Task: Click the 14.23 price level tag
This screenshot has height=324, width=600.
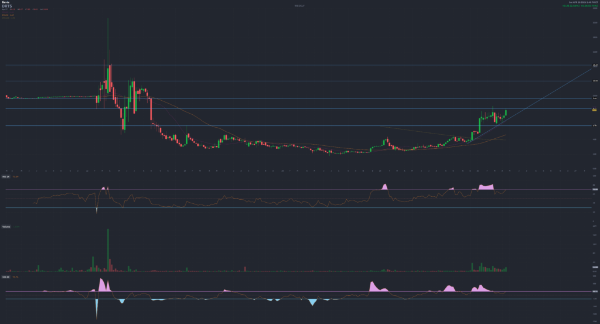Action: (595, 65)
